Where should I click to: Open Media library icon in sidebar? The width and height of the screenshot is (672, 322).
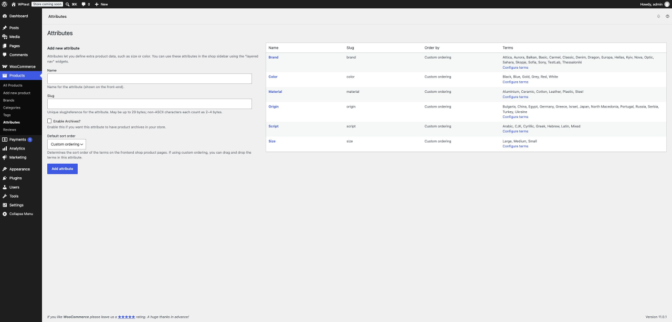[5, 37]
